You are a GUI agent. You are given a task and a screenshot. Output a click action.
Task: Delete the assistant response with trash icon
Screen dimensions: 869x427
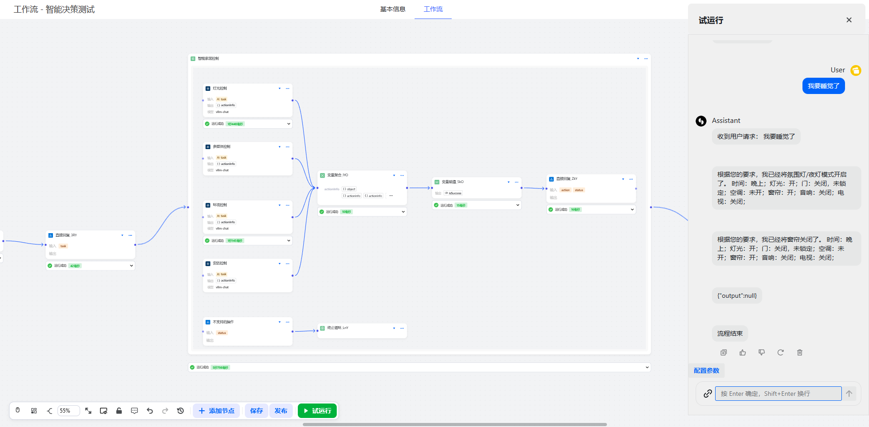[800, 352]
